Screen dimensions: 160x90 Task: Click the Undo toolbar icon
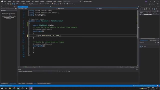tap(17, 4)
